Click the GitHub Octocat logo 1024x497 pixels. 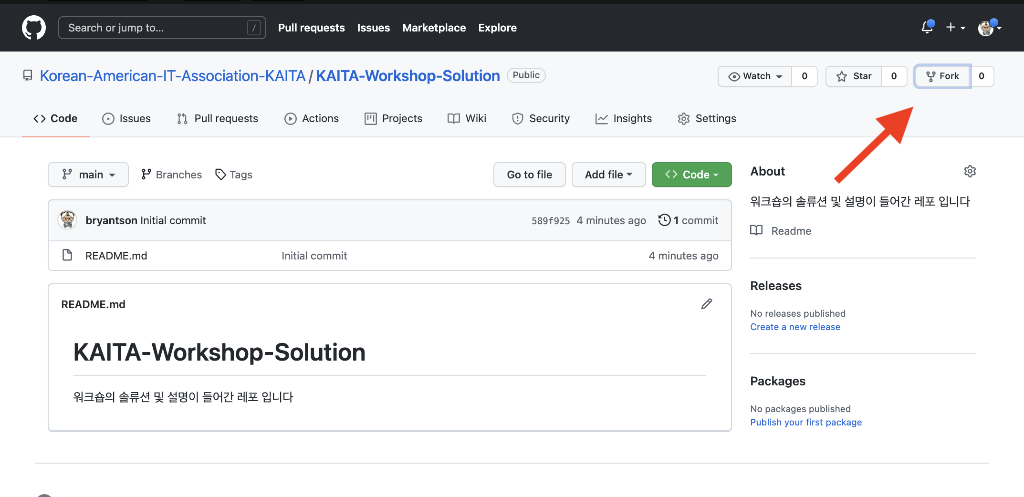[34, 27]
